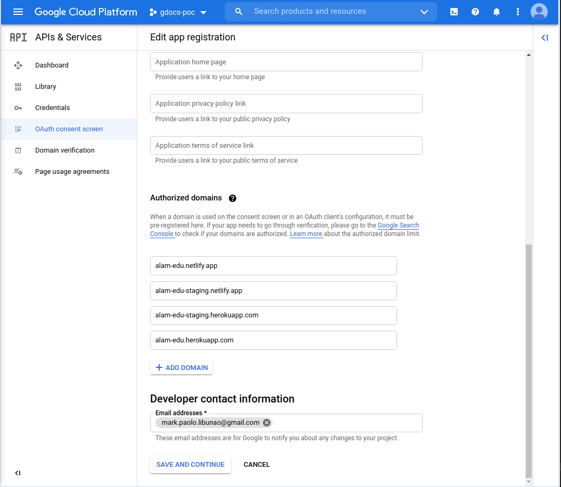Click the OAuth consent screen icon
Image resolution: width=561 pixels, height=487 pixels.
(18, 129)
